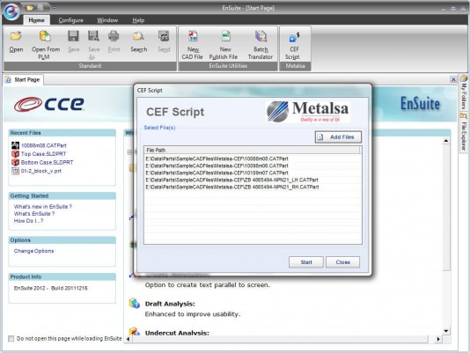
Task: Open 'How Do I...?' link
Action: [x=28, y=221]
